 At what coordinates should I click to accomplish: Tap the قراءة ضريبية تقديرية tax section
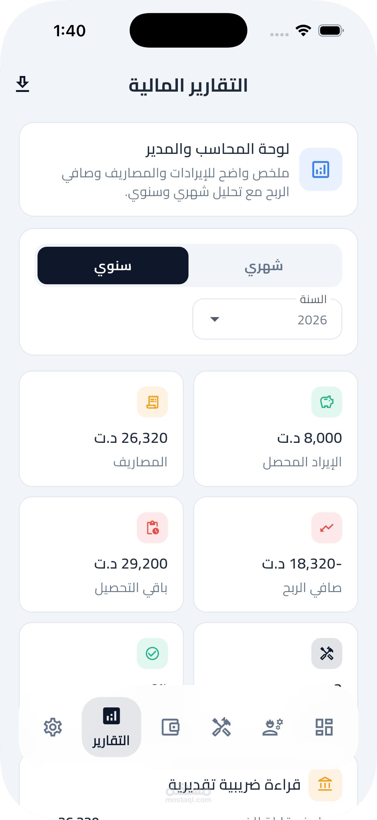click(234, 785)
